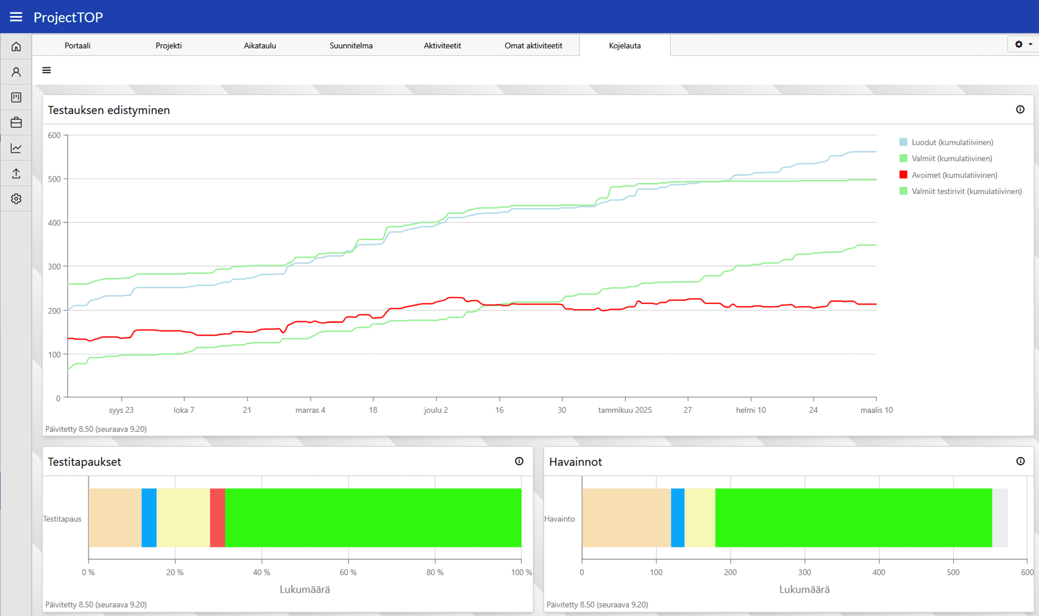
Task: Open the gear dropdown at top right
Action: (1023, 44)
